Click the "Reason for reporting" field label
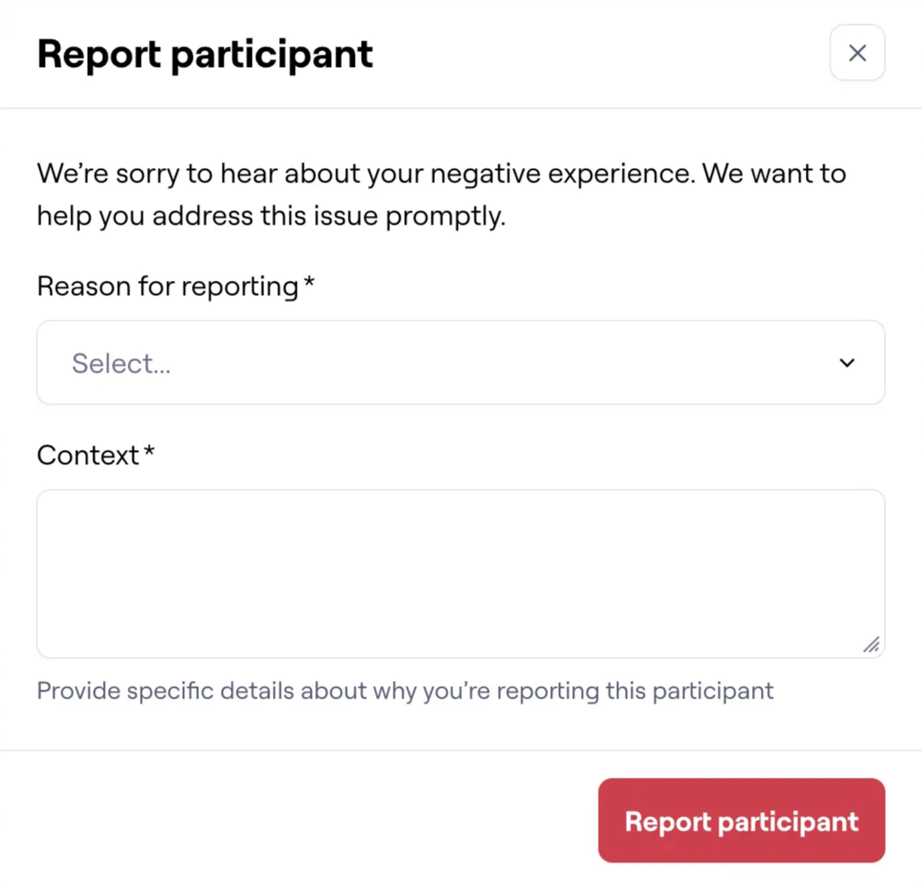The image size is (922, 887). [167, 286]
